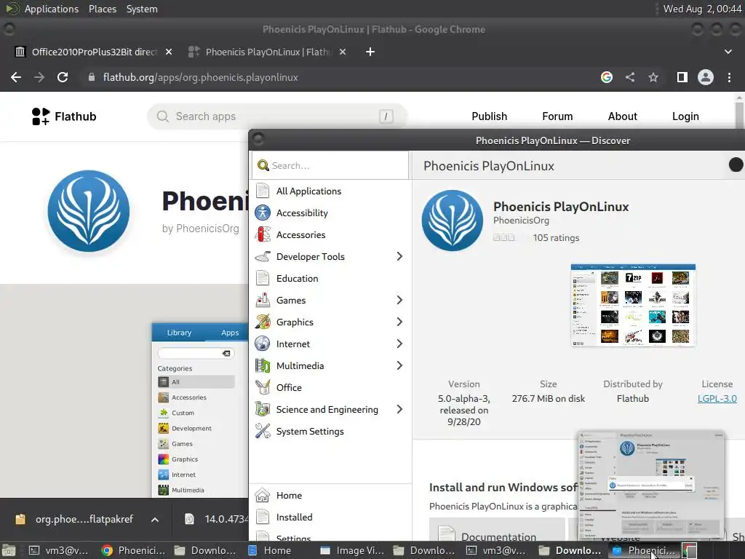745x559 pixels.
Task: Click the Chrome address bar URL
Action: [x=201, y=77]
